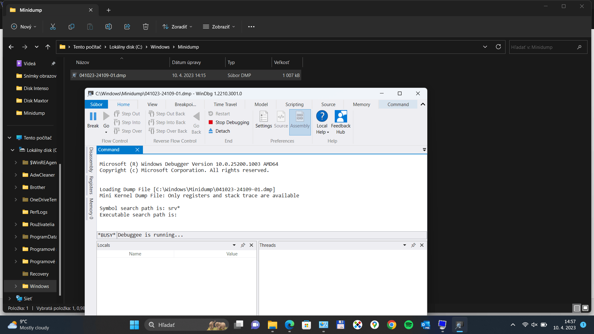Switch to large icons view in Explorer
Screen dimensions: 594x334
pos(585,308)
